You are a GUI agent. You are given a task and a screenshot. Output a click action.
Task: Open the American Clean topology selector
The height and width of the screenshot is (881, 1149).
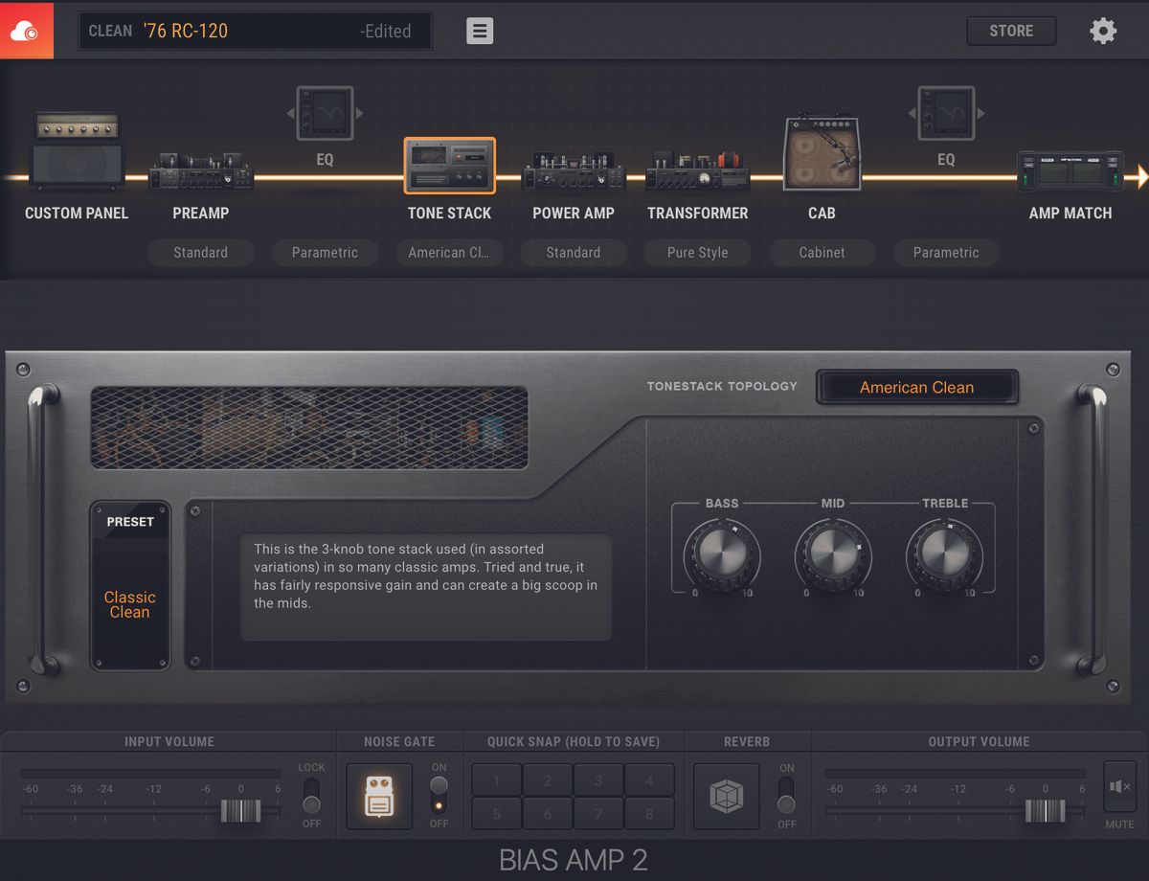point(916,387)
